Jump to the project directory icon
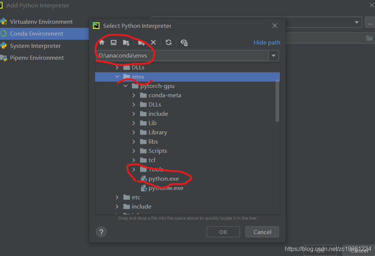The width and height of the screenshot is (375, 256). (x=126, y=43)
